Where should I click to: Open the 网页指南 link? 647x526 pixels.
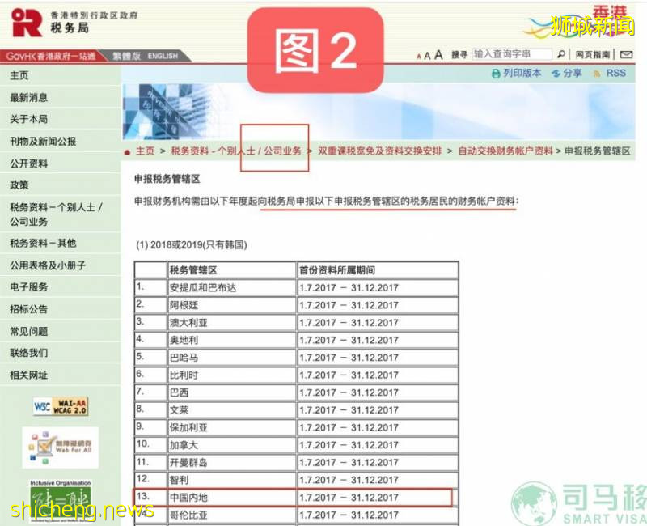coord(591,54)
